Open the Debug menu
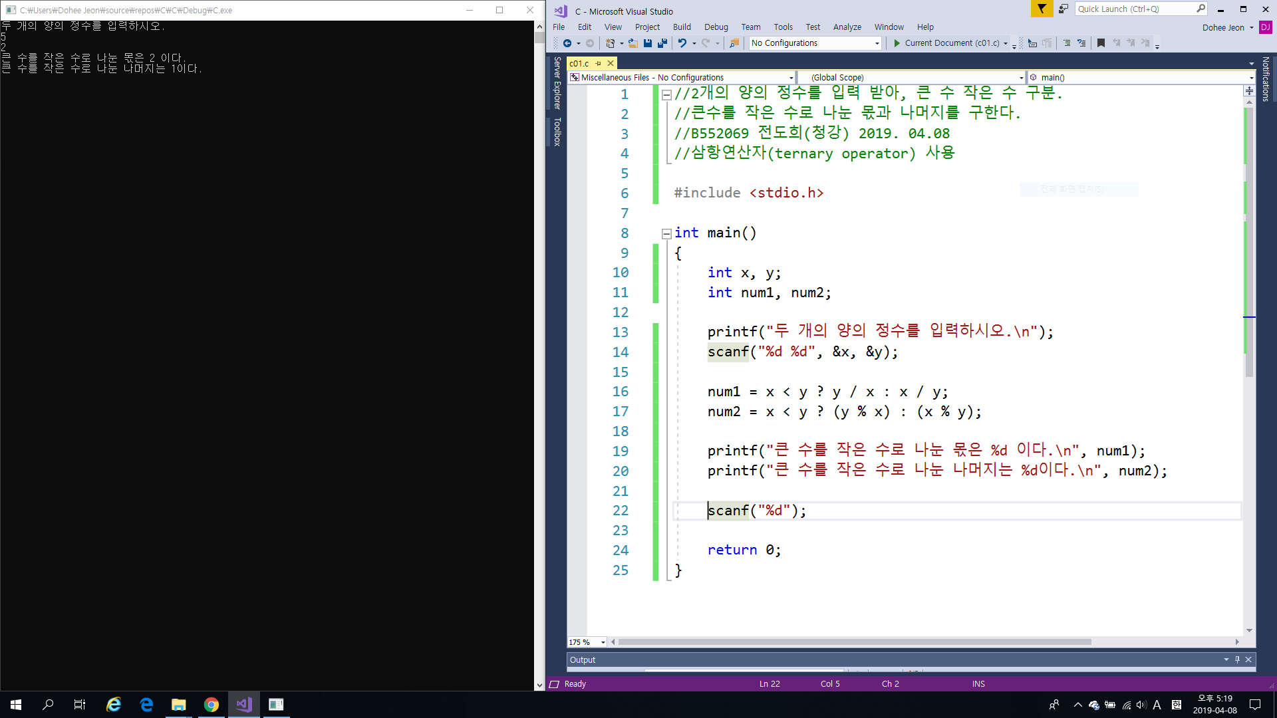Image resolution: width=1277 pixels, height=718 pixels. tap(716, 27)
